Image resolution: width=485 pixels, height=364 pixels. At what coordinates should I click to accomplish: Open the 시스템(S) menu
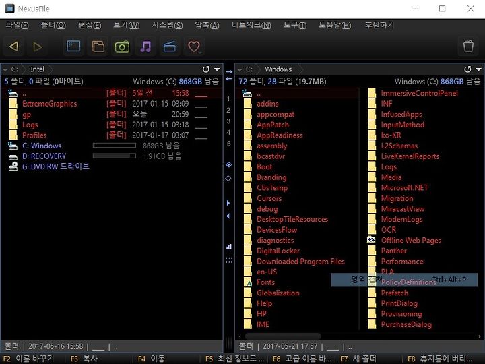click(167, 25)
